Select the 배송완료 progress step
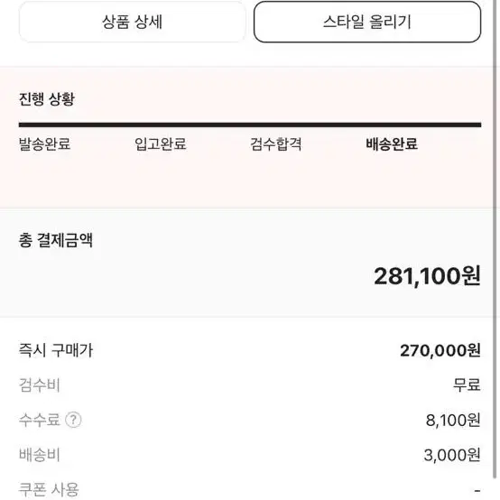The height and width of the screenshot is (500, 500). pos(392,144)
